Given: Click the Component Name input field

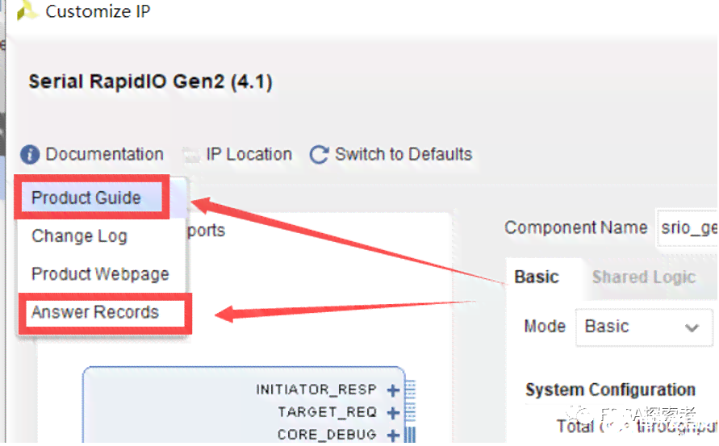Looking at the screenshot, I should tap(688, 227).
